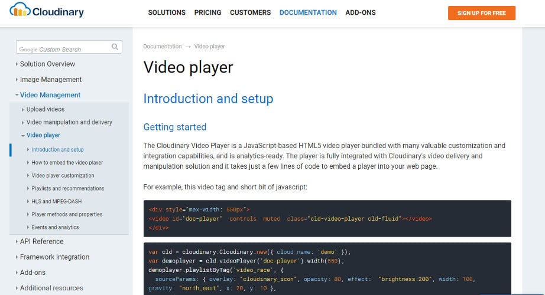This screenshot has width=545, height=295.
Task: Click the Video player page title
Action: [188, 67]
